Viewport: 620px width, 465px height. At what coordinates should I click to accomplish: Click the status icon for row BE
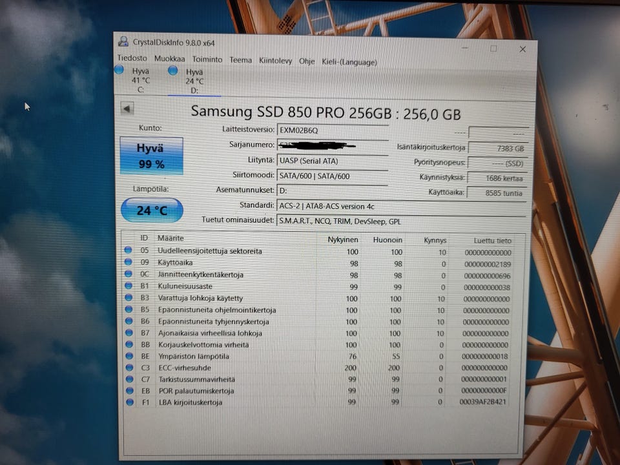[x=129, y=356]
